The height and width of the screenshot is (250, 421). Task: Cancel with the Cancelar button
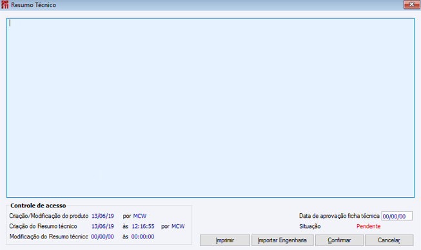[389, 240]
